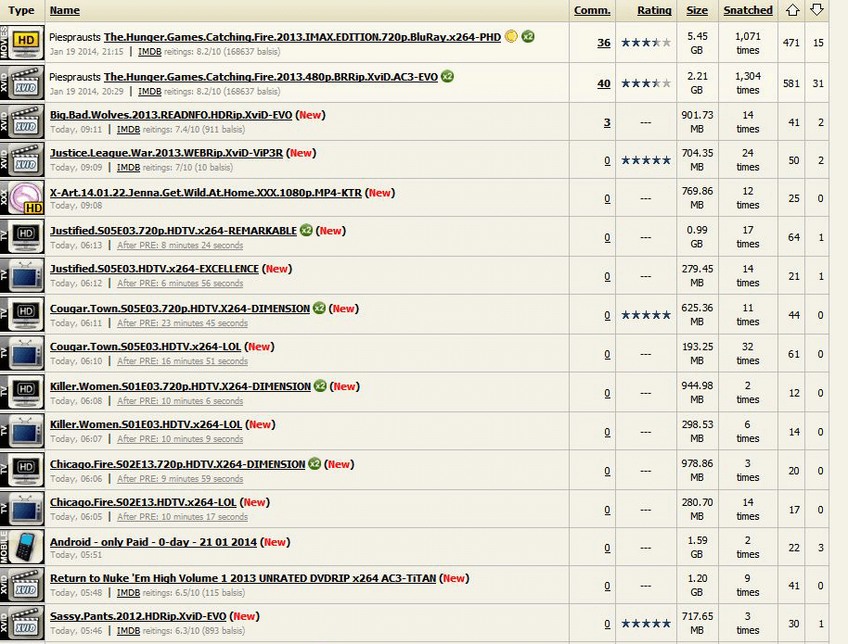
Task: Click star rating of Justice.League.War
Action: pyautogui.click(x=646, y=160)
